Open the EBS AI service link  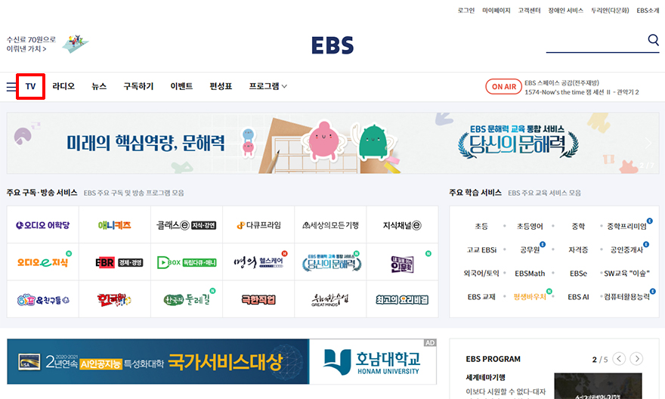pos(578,297)
